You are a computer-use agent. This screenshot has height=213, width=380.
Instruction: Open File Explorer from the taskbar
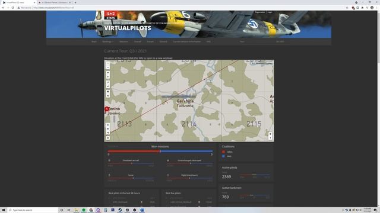point(76,210)
